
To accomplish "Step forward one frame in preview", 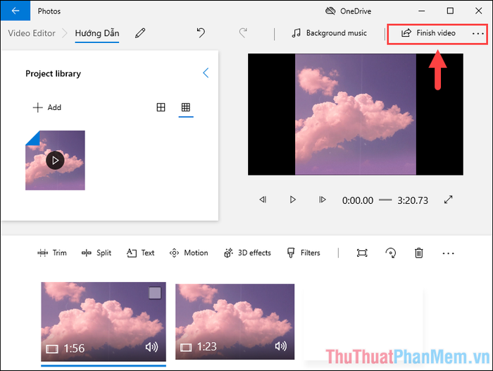I will (323, 200).
